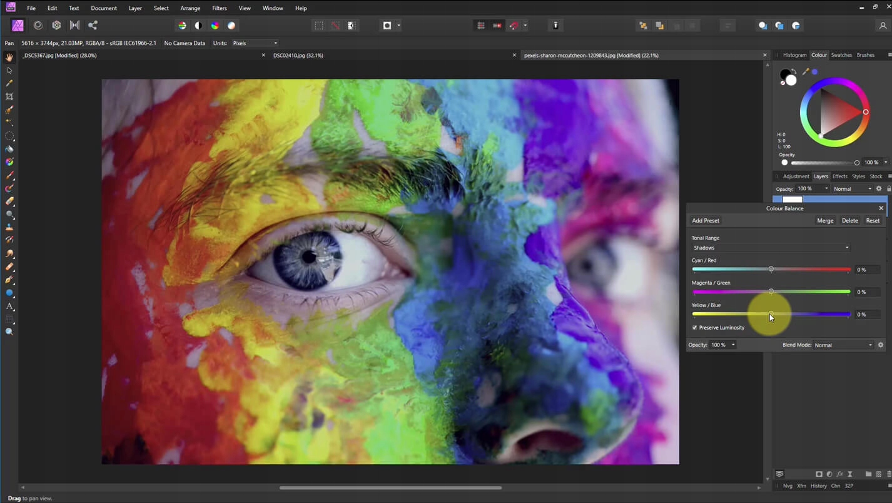892x503 pixels.
Task: Select the Flood Fill bucket tool
Action: (9, 149)
